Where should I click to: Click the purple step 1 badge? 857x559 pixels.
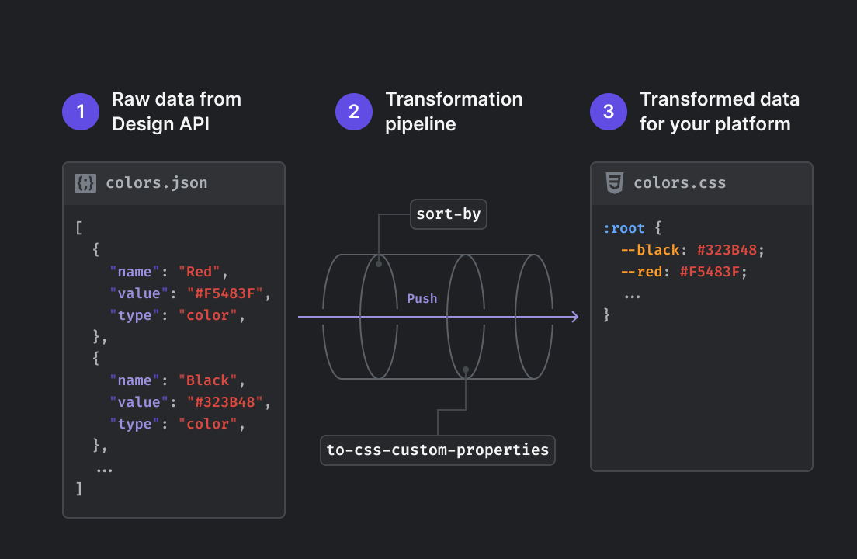(x=81, y=112)
